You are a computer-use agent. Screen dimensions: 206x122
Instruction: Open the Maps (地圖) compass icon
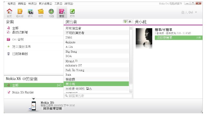point(51,13)
